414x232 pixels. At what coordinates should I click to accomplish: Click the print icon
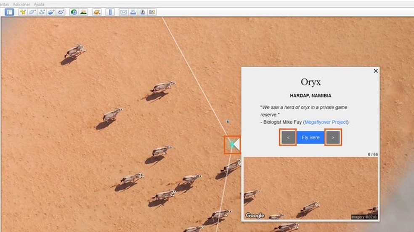pos(133,12)
